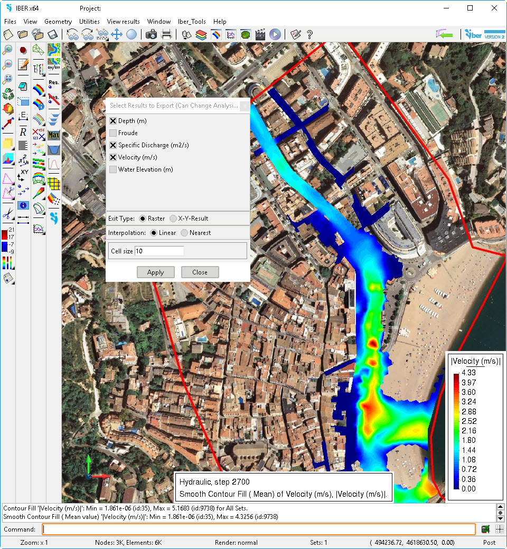
Task: Open the View results menu
Action: pyautogui.click(x=123, y=22)
